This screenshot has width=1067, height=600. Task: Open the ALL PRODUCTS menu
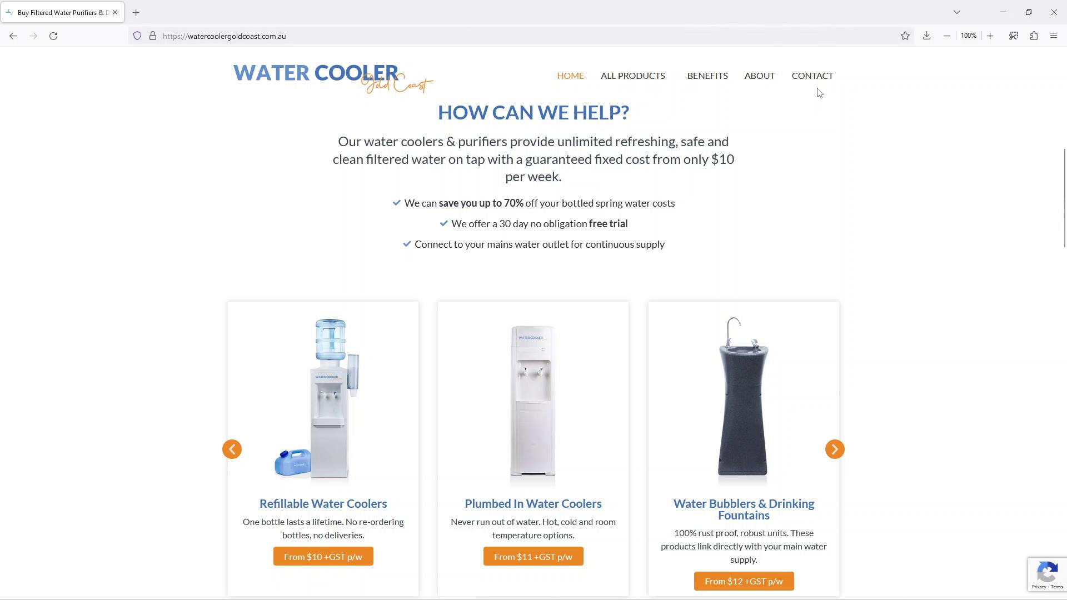tap(632, 76)
